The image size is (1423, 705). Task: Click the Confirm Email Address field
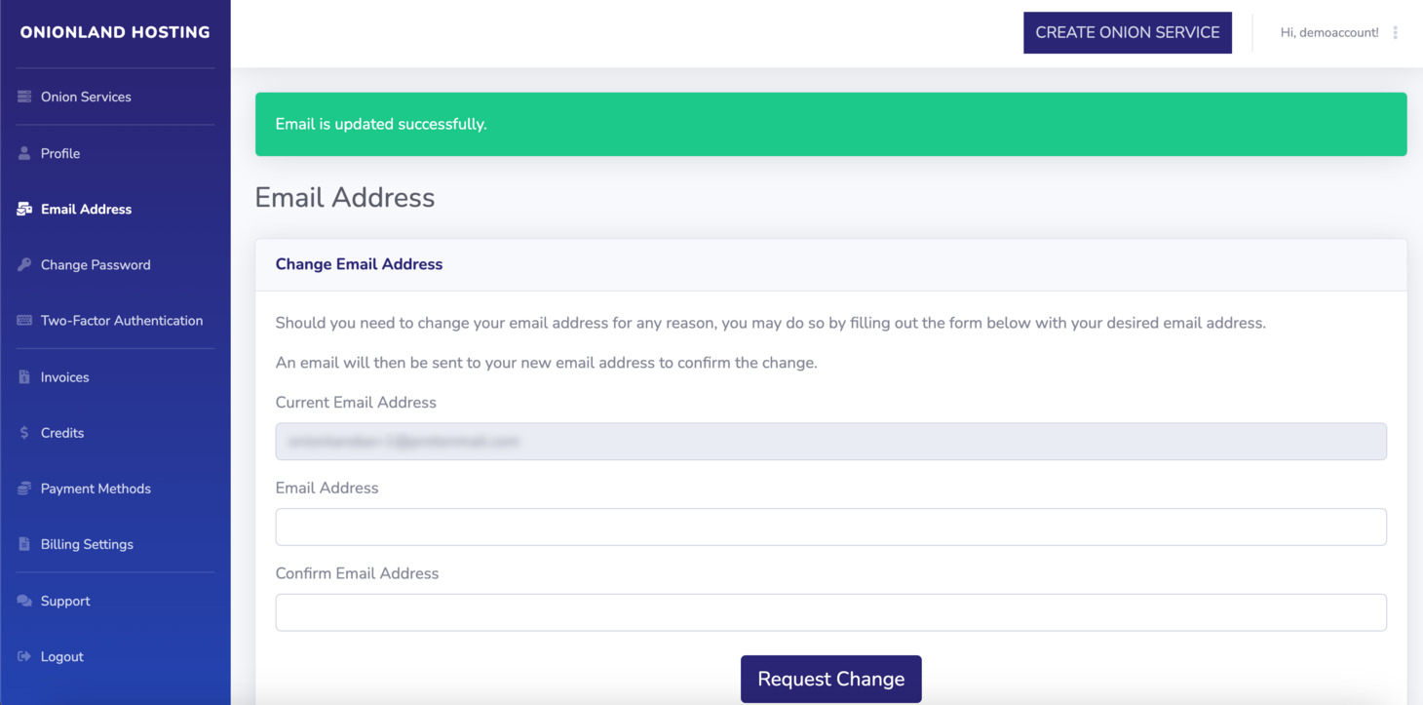point(830,611)
